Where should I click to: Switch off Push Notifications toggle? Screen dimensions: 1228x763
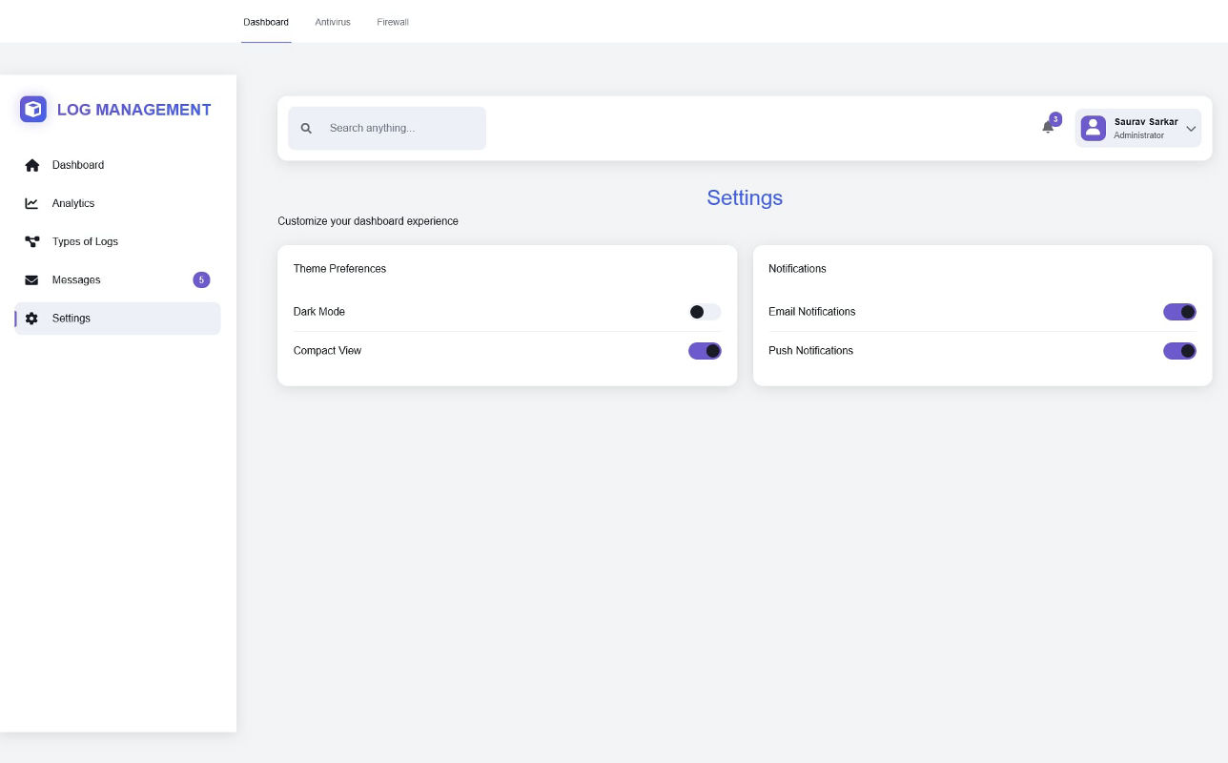(1179, 351)
